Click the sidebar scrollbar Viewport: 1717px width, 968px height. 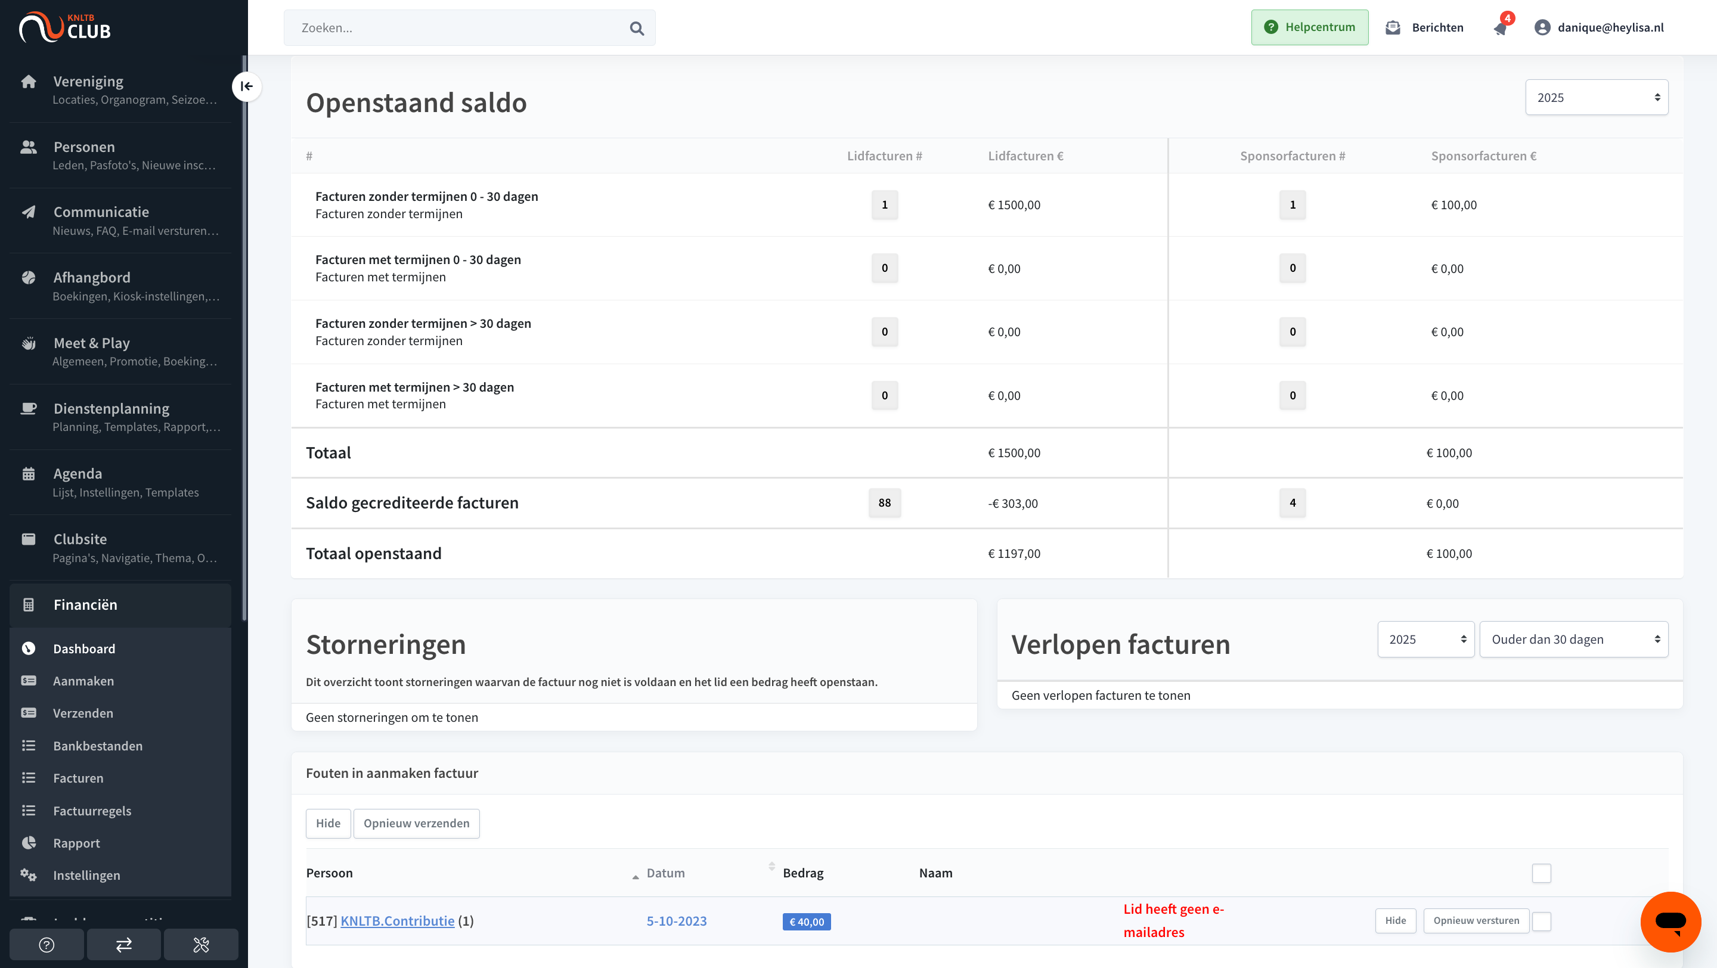click(244, 339)
